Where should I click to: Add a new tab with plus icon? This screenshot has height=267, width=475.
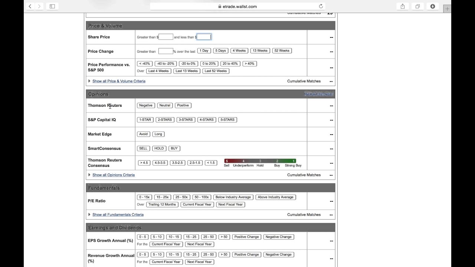[x=448, y=9]
